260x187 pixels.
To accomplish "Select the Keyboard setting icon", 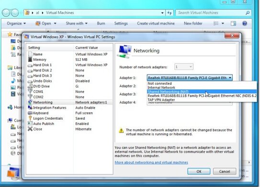I will 30,113.
